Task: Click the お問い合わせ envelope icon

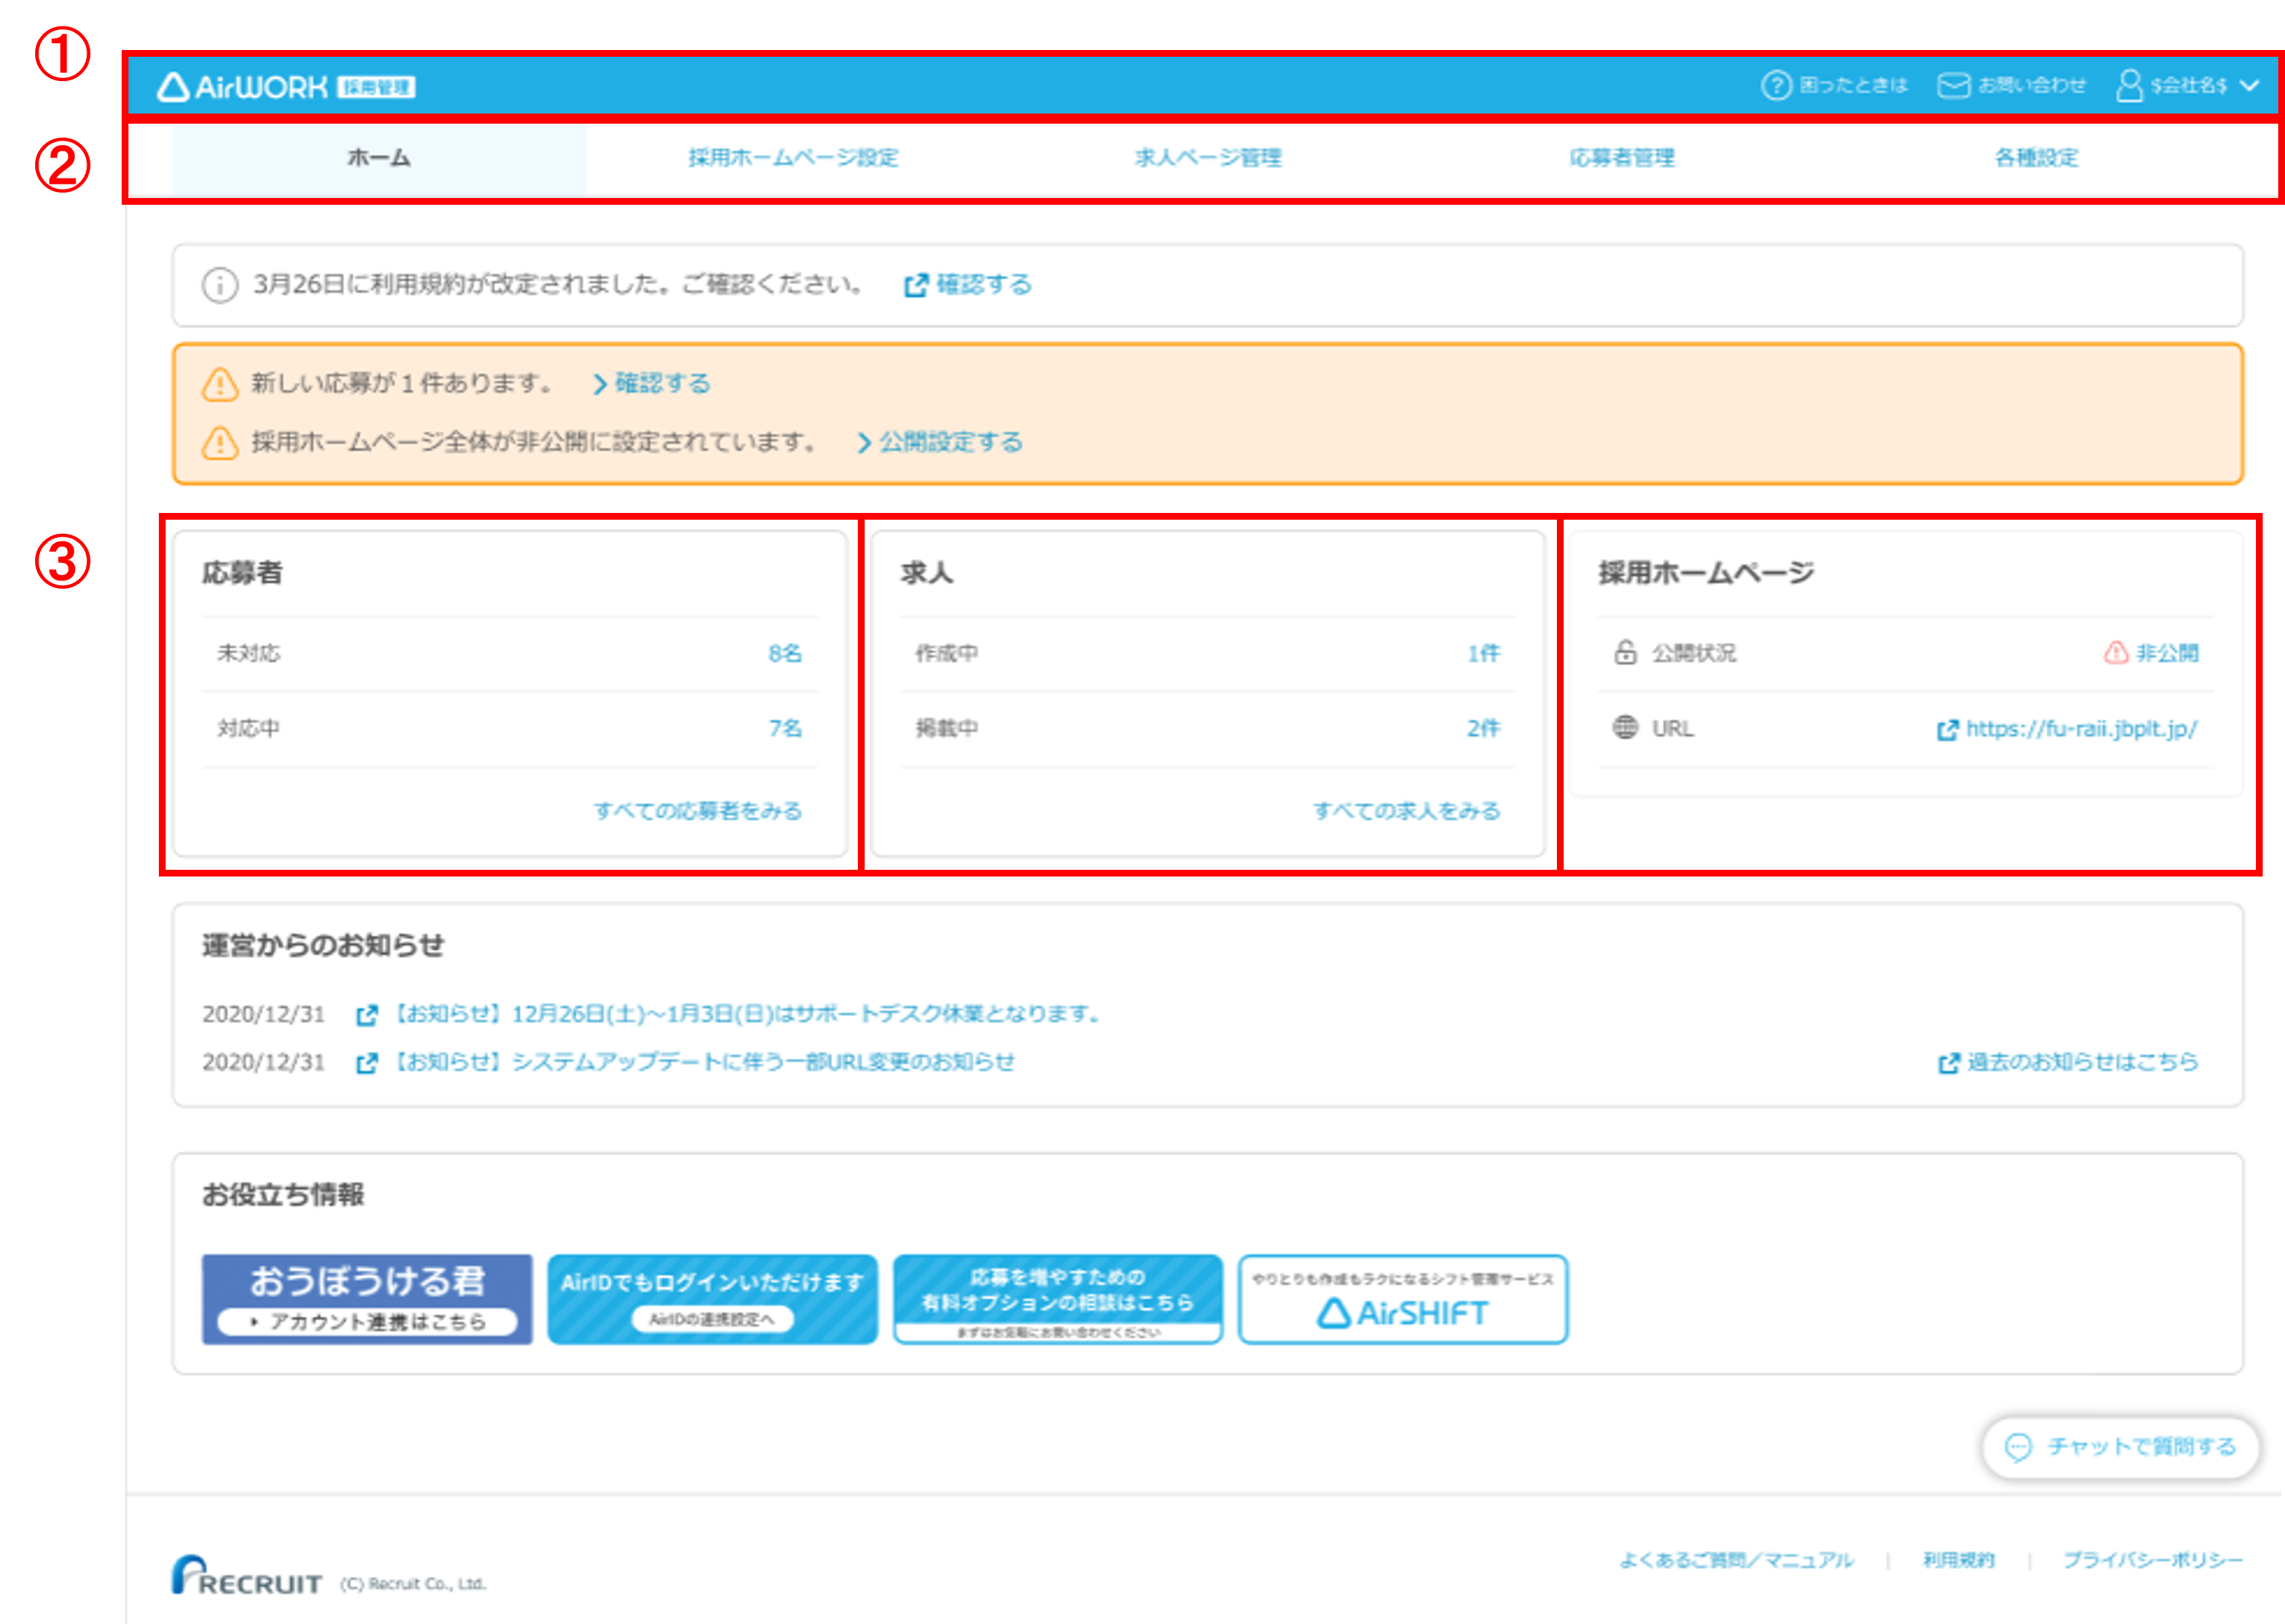Action: tap(1953, 85)
